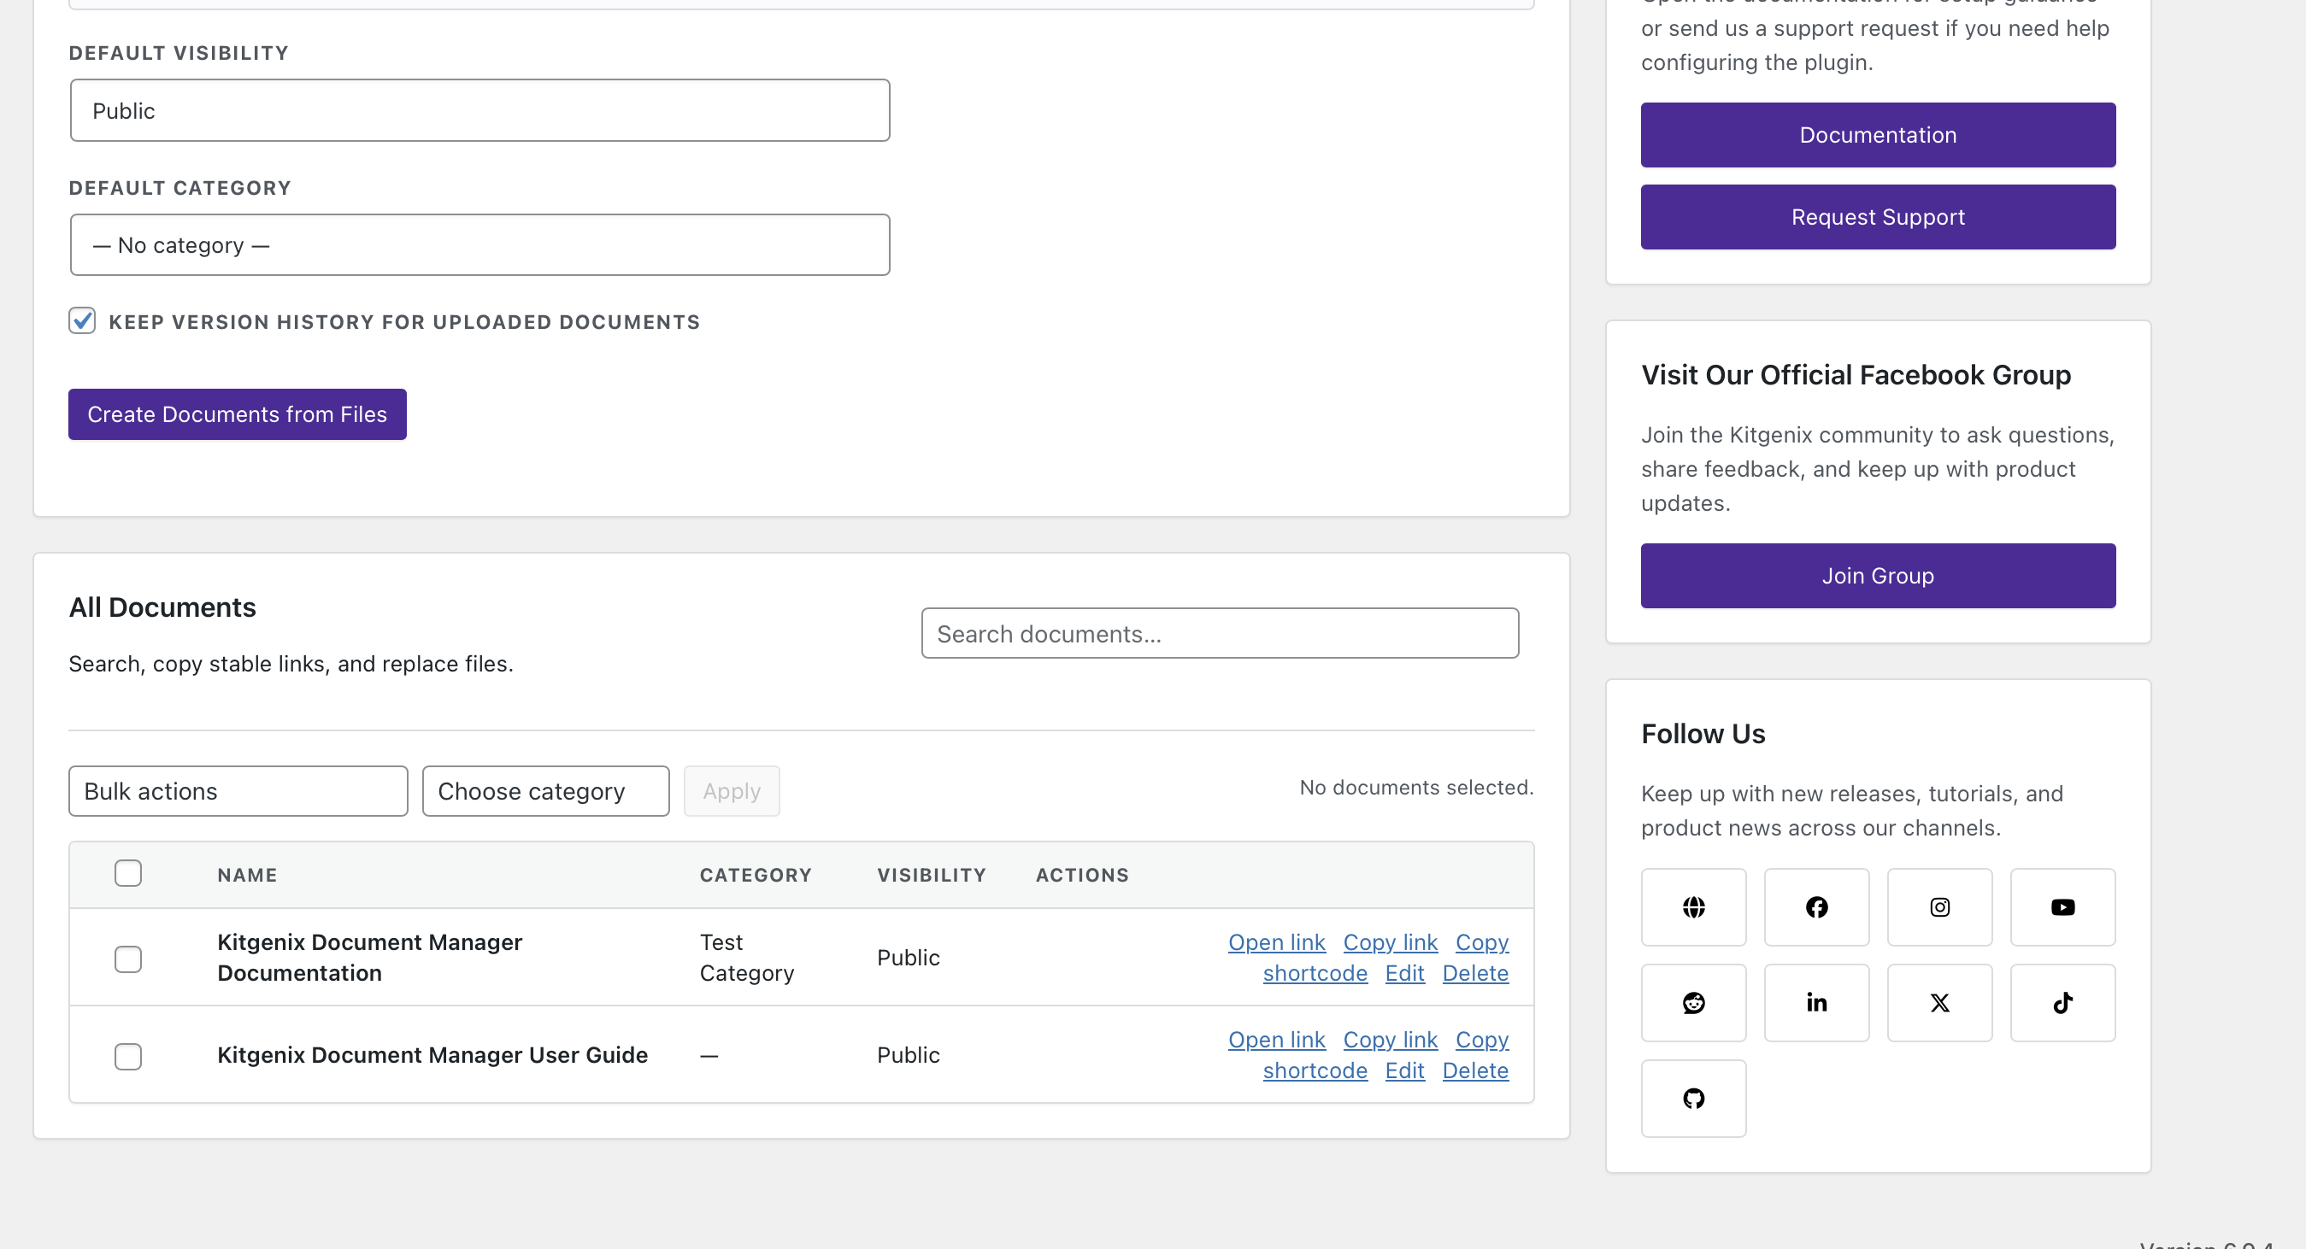Open the GitHub icon link
Screen dimensions: 2306x1249
(1694, 1099)
